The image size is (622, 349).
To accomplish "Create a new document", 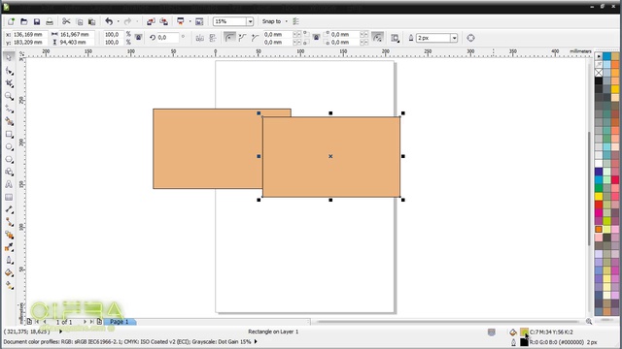I will tap(11, 21).
